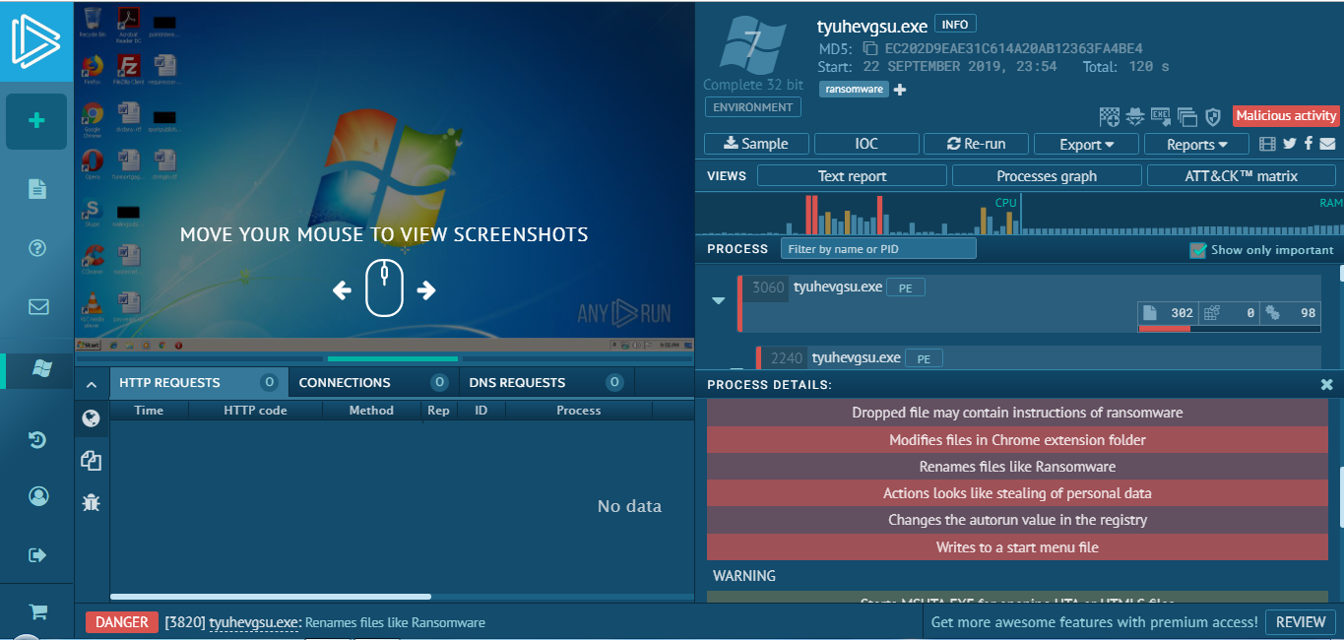Switch to the HTTP REQUESTS tab
Image resolution: width=1344 pixels, height=640 pixels.
(x=199, y=382)
